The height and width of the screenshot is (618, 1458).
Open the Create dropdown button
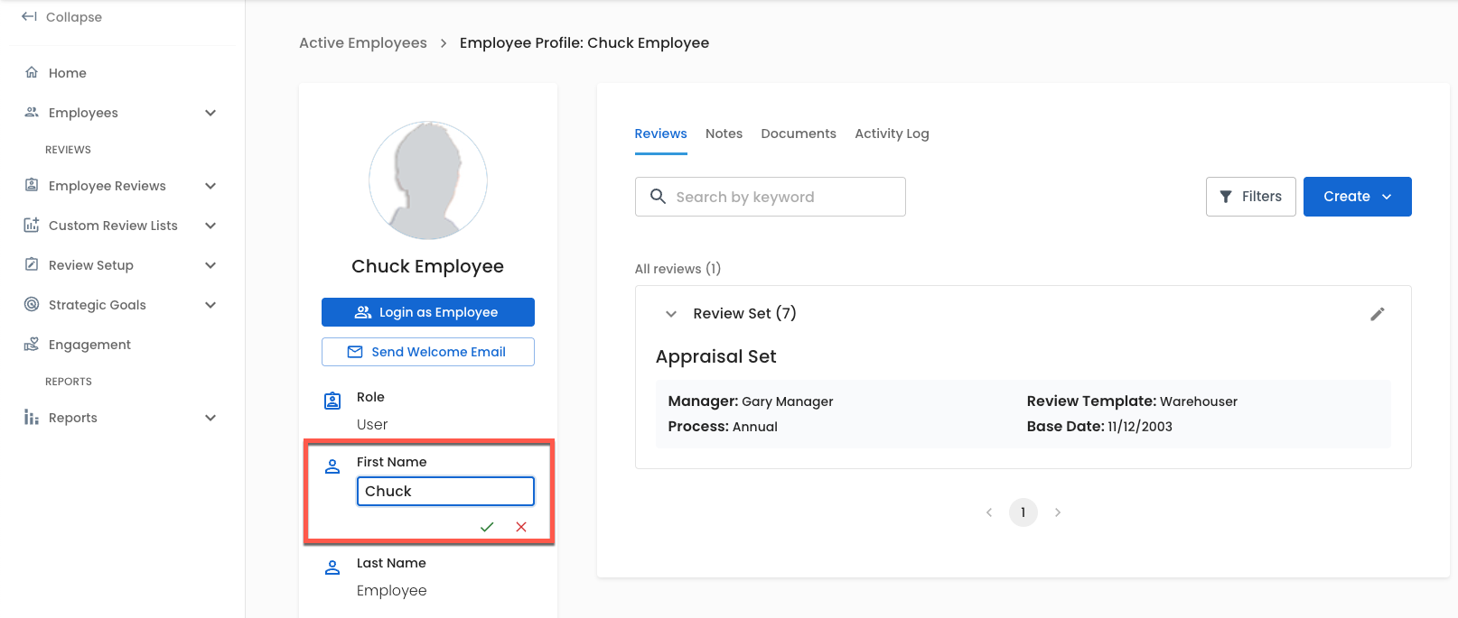(x=1357, y=197)
